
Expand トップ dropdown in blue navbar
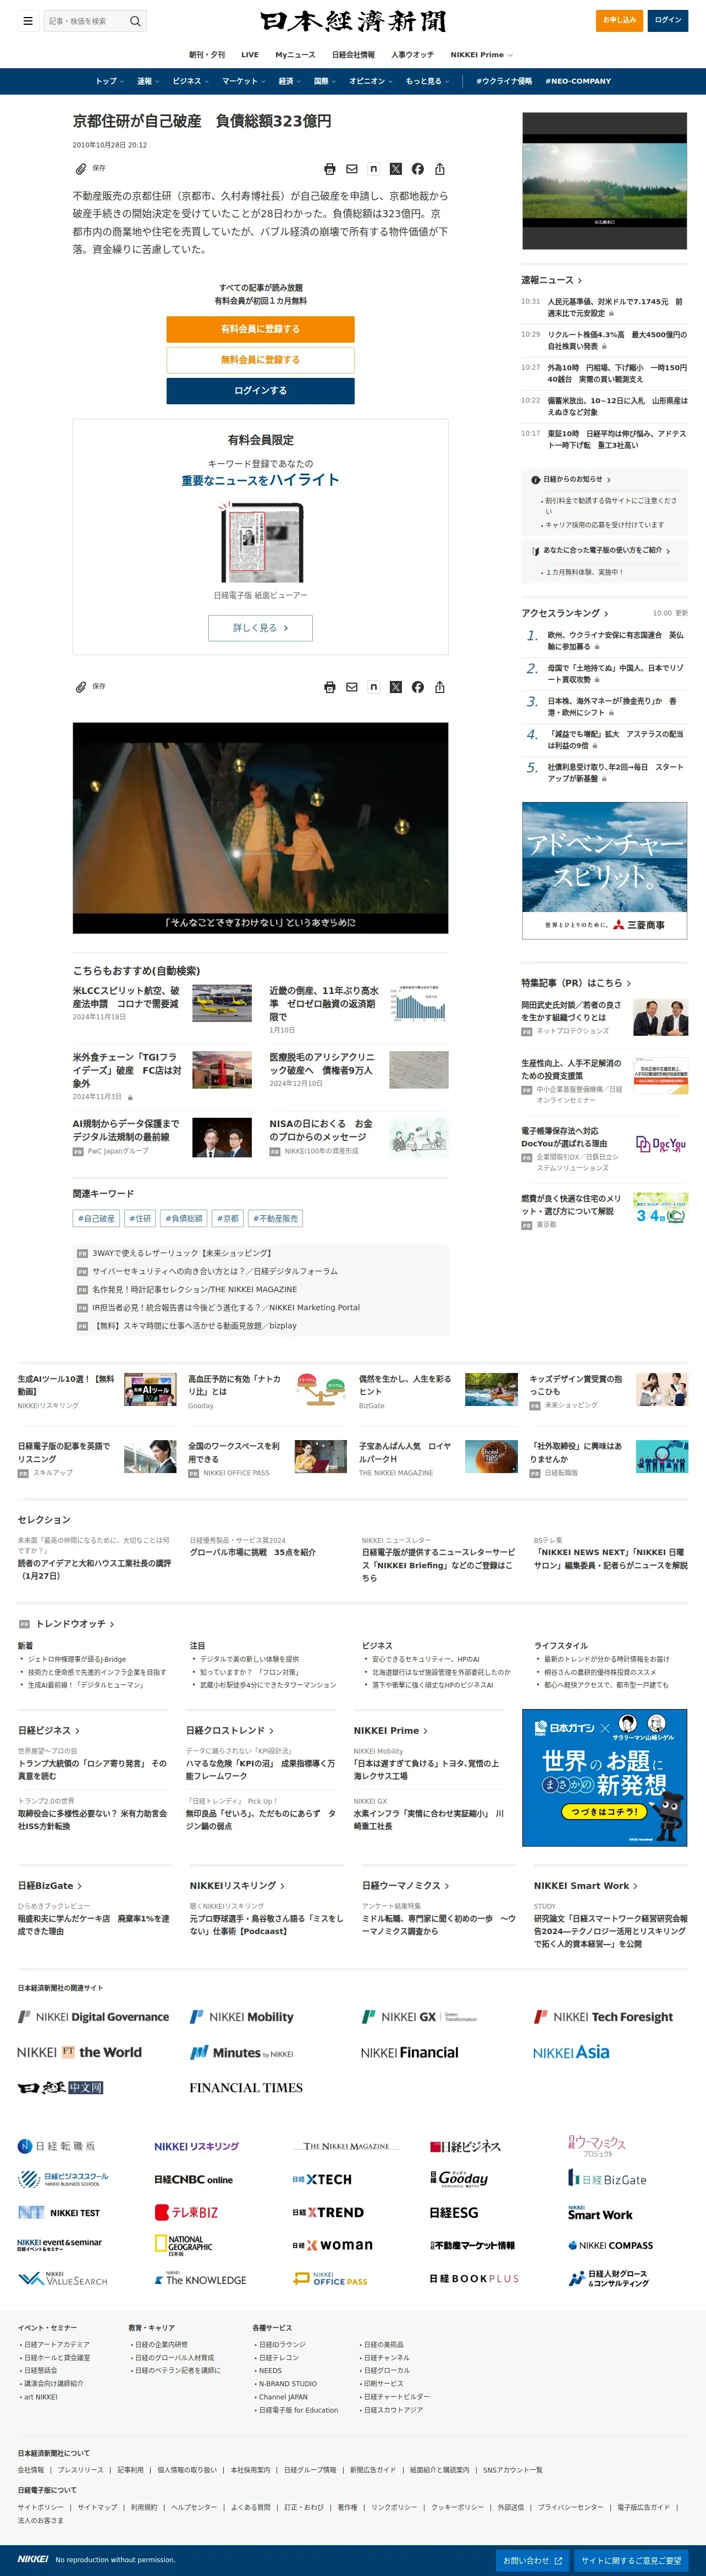pyautogui.click(x=109, y=81)
